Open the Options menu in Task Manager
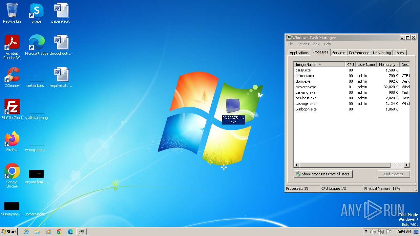This screenshot has width=420, height=236. click(x=303, y=44)
